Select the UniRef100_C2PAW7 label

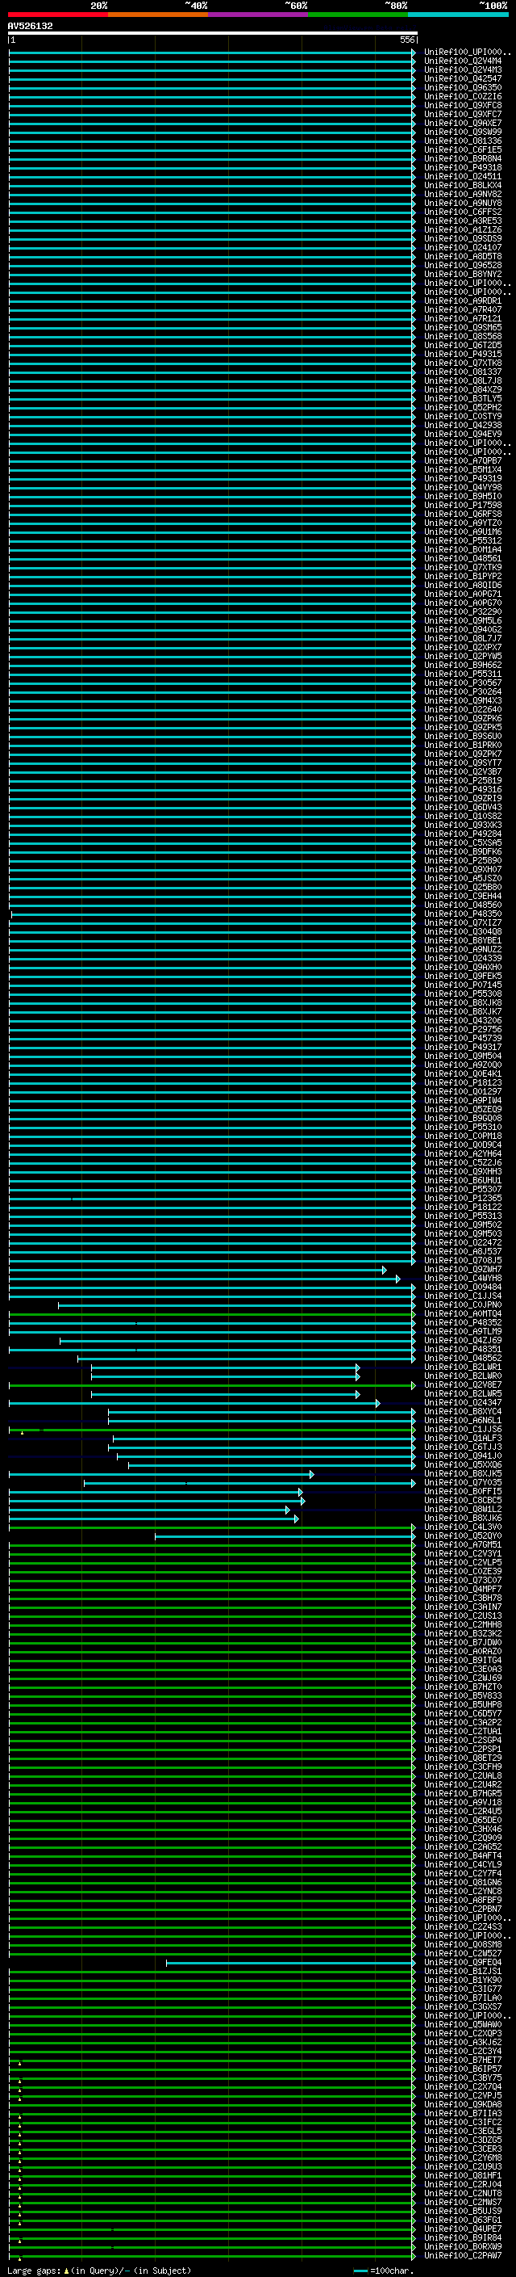click(463, 2256)
